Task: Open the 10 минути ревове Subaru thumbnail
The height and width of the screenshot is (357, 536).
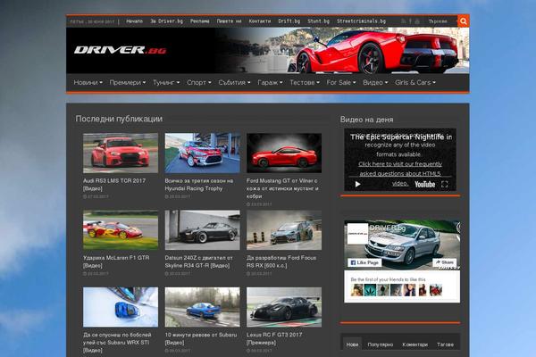Action: (203, 307)
